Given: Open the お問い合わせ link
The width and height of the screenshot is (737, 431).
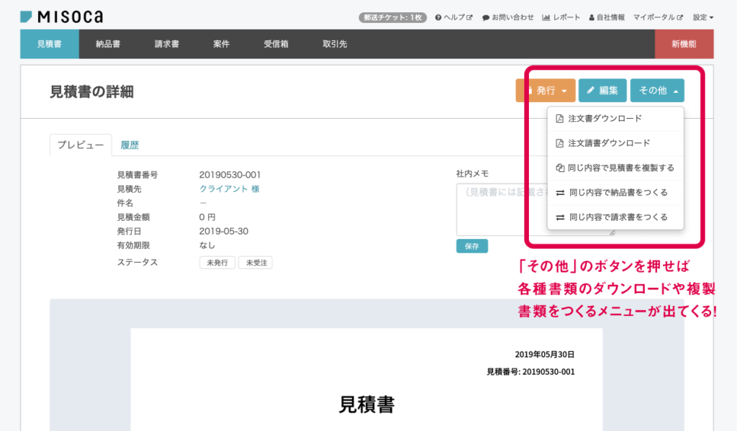Looking at the screenshot, I should click(x=508, y=17).
